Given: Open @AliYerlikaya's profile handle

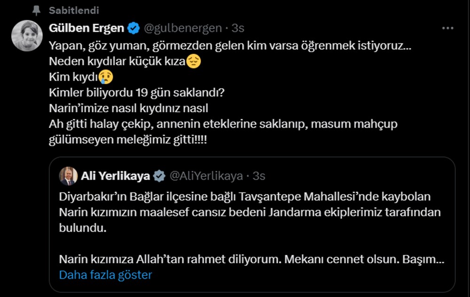Looking at the screenshot, I should click(x=207, y=175).
